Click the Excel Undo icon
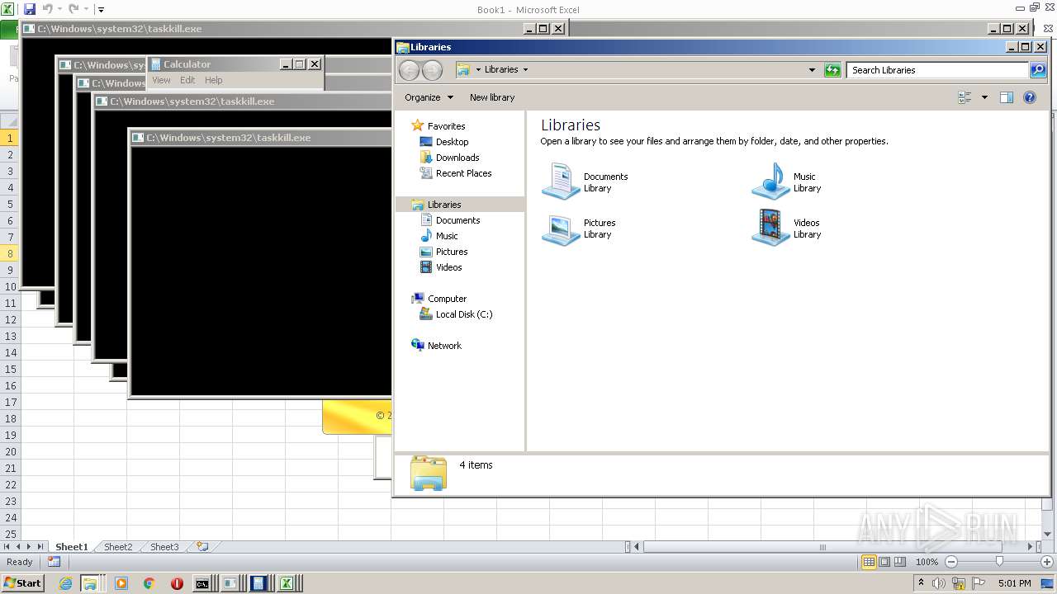The height and width of the screenshot is (594, 1057). [x=47, y=9]
